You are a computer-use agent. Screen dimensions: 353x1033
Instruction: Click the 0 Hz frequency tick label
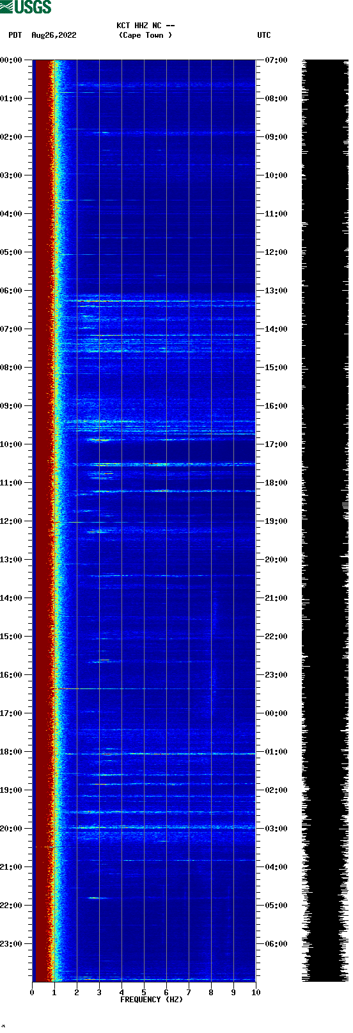click(32, 993)
